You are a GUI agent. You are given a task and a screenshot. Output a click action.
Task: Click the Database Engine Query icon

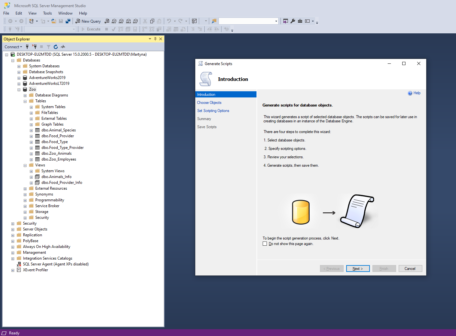[107, 21]
